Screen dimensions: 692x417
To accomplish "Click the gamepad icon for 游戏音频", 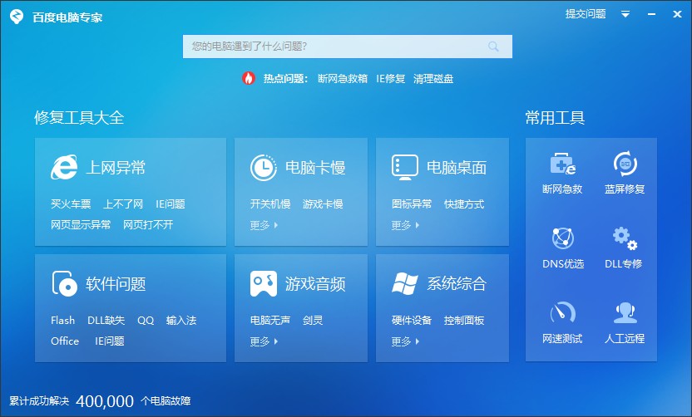I will click(264, 283).
